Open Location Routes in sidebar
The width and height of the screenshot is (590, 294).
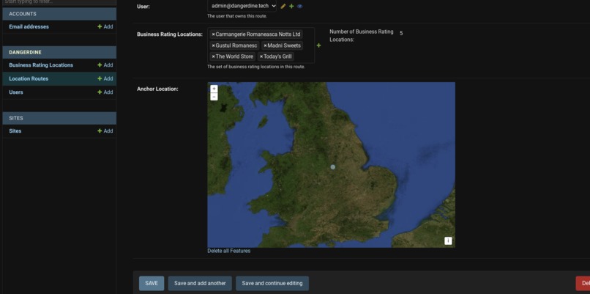click(29, 78)
